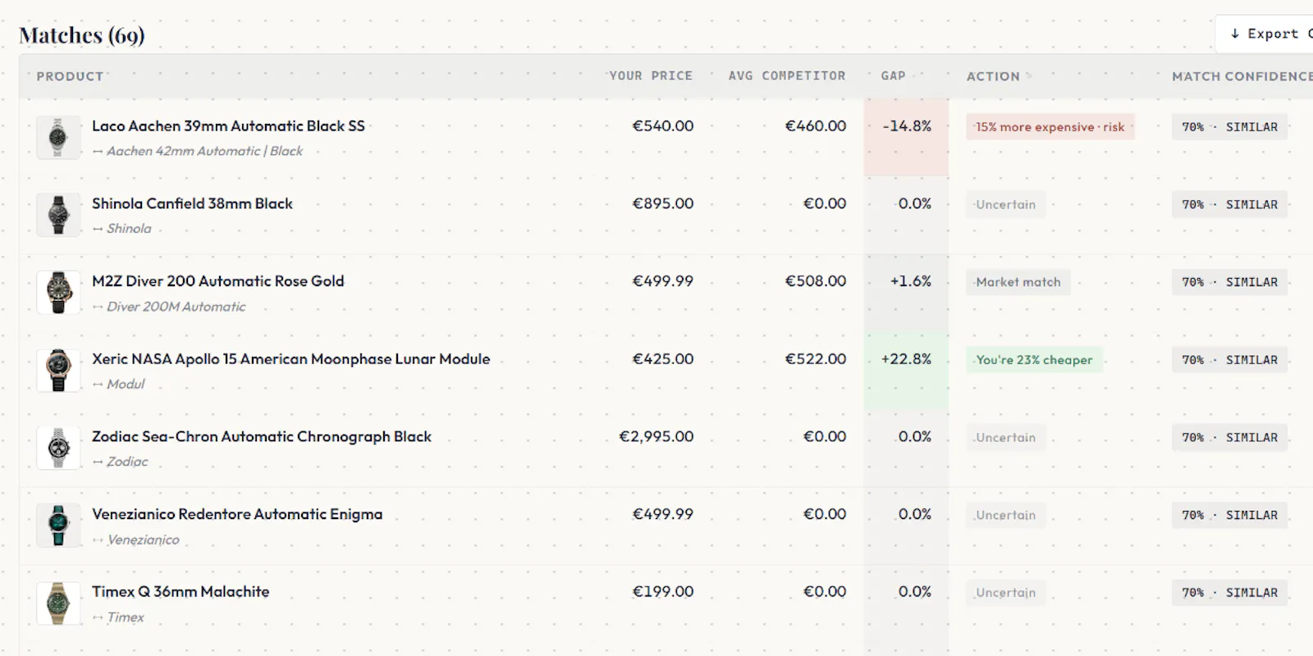Sort by the GAP column header
Image resolution: width=1313 pixels, height=656 pixels.
click(x=893, y=75)
